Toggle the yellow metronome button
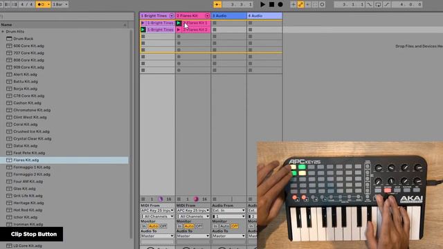Screen dimensions: 443x249 43,5
